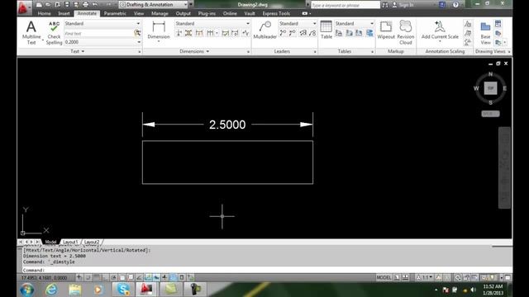The height and width of the screenshot is (297, 529).
Task: Open the Manage ribbon tab
Action: tap(160, 13)
